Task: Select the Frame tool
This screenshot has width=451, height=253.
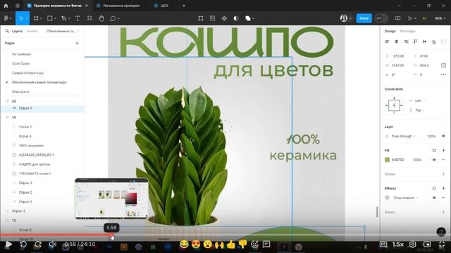Action: pos(36,18)
